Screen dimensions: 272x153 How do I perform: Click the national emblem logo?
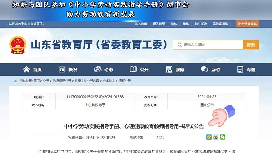click(18, 45)
